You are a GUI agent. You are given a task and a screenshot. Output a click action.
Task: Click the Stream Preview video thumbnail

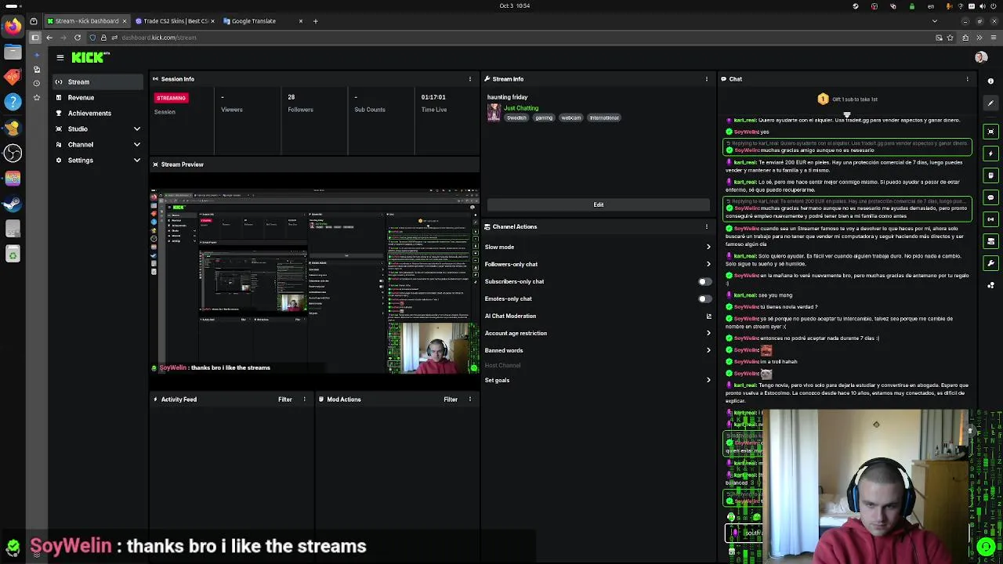[314, 282]
